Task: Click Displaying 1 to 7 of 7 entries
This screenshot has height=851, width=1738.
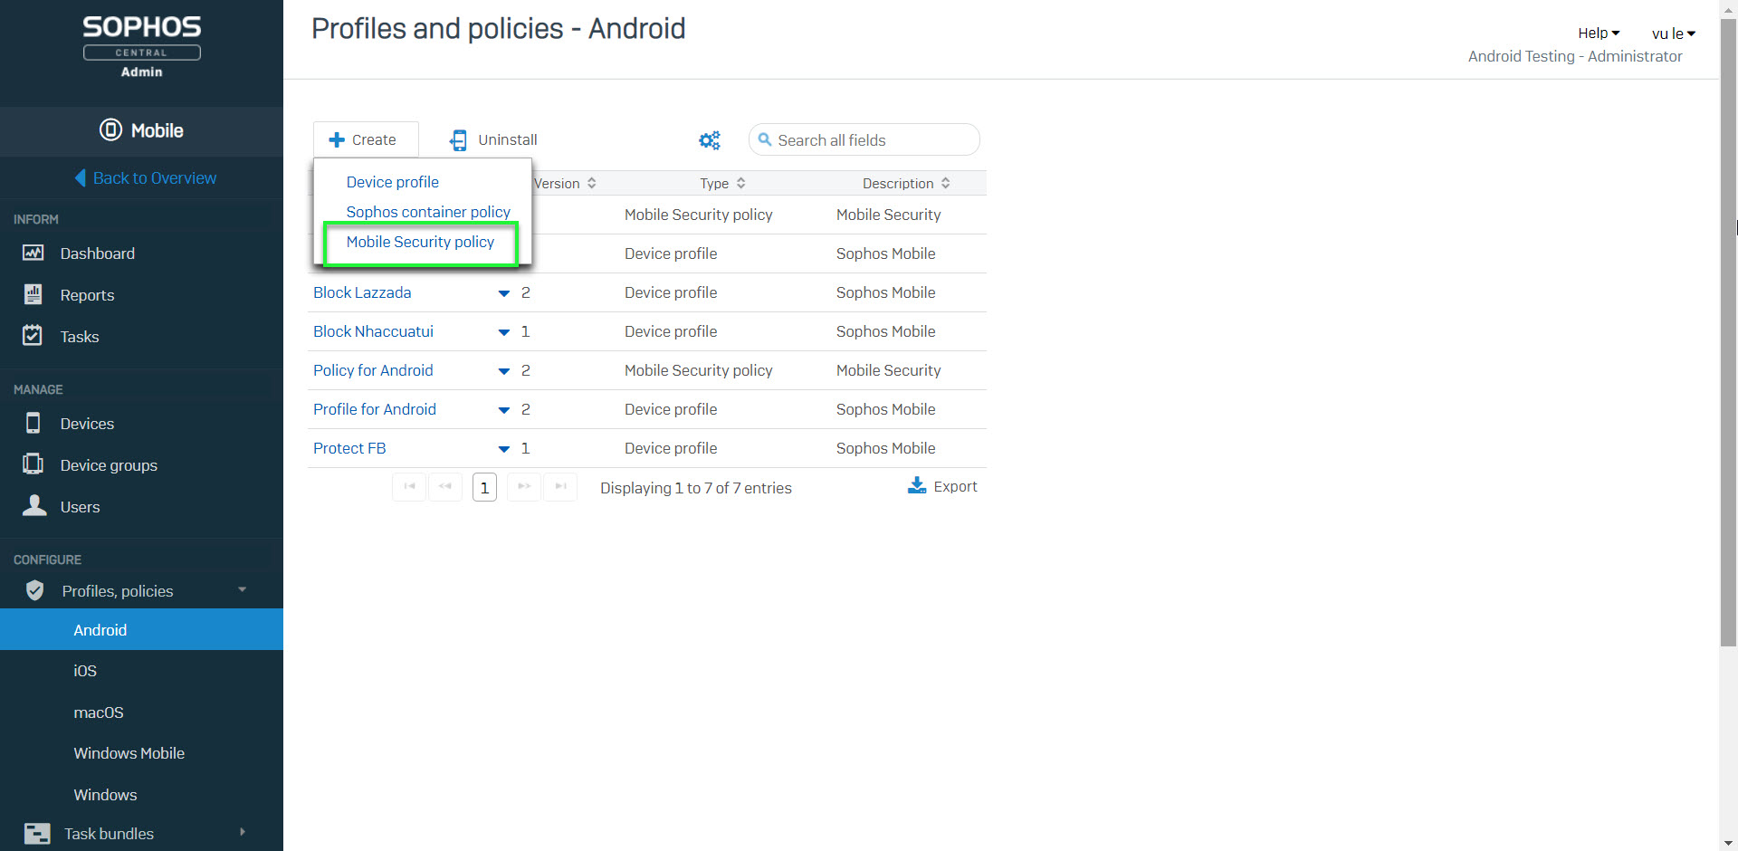Action: (x=695, y=488)
